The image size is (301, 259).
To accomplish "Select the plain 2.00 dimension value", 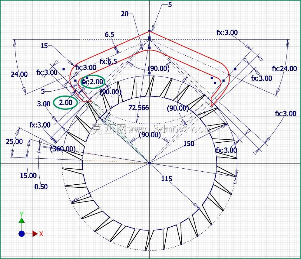I will coord(66,102).
